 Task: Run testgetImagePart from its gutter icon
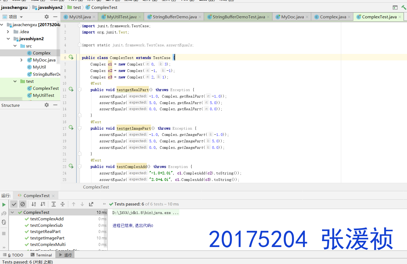71,128
